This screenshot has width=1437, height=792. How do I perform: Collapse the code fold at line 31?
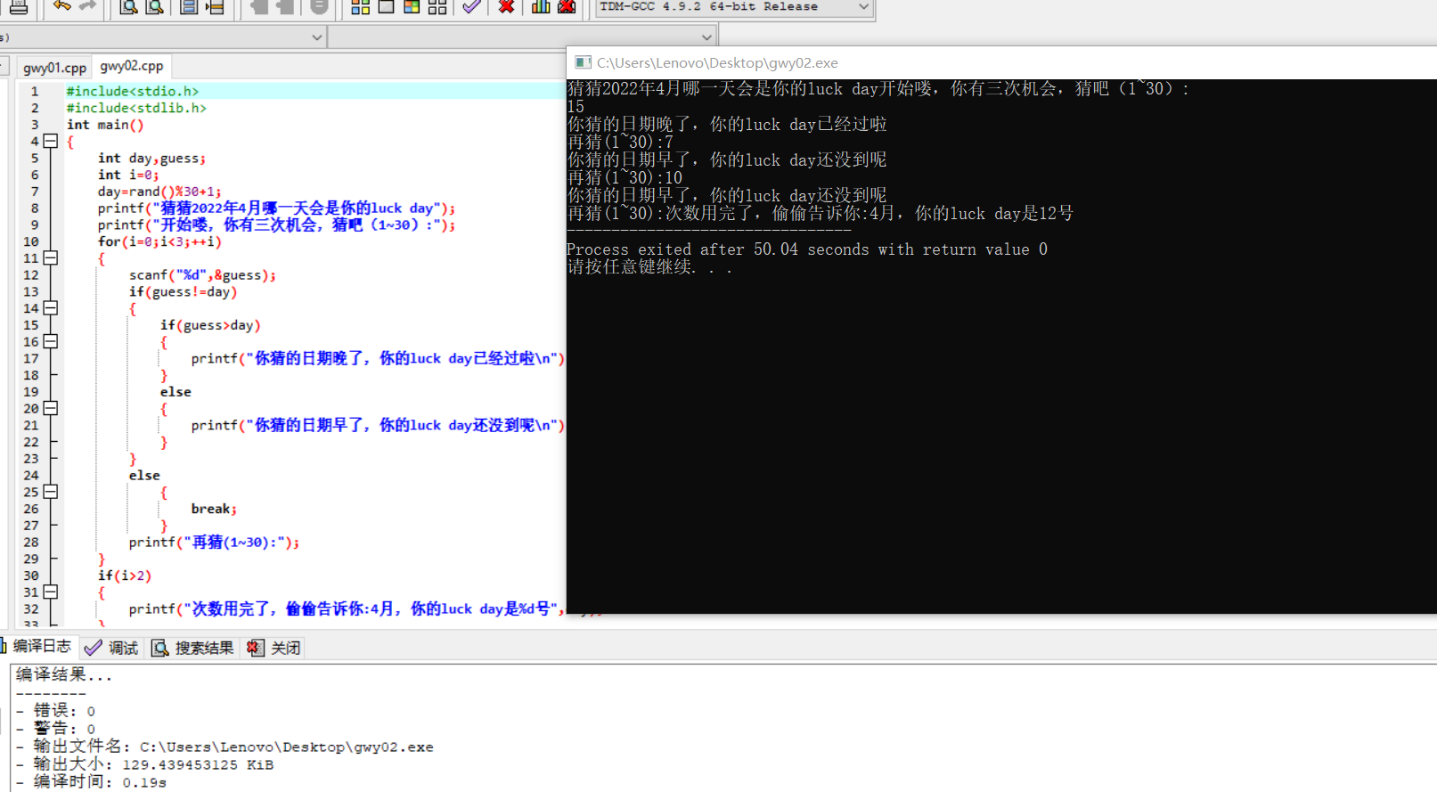tap(51, 592)
